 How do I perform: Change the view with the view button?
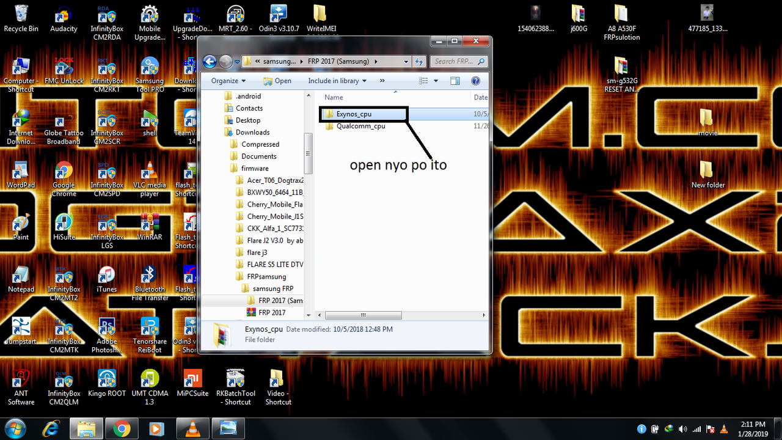[x=424, y=81]
